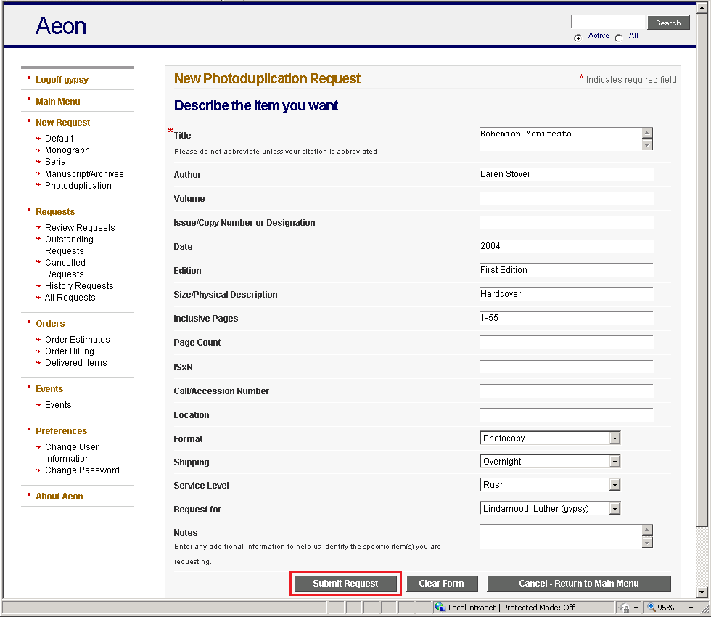Image resolution: width=711 pixels, height=617 pixels.
Task: Select the Active search scope radio button
Action: pos(578,36)
